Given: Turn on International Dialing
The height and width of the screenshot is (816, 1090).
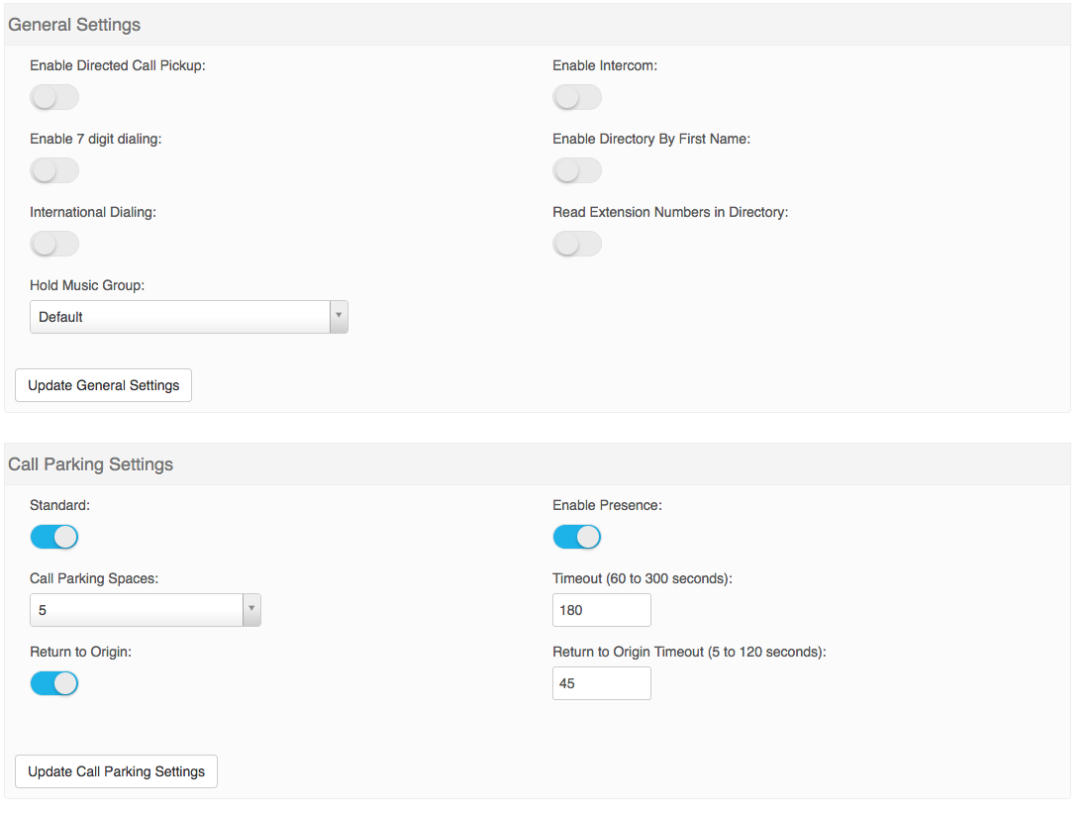Looking at the screenshot, I should point(53,243).
